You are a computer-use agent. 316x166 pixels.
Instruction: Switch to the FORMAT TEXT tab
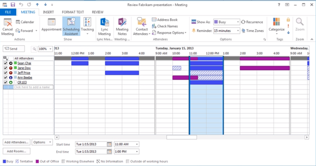(x=73, y=12)
